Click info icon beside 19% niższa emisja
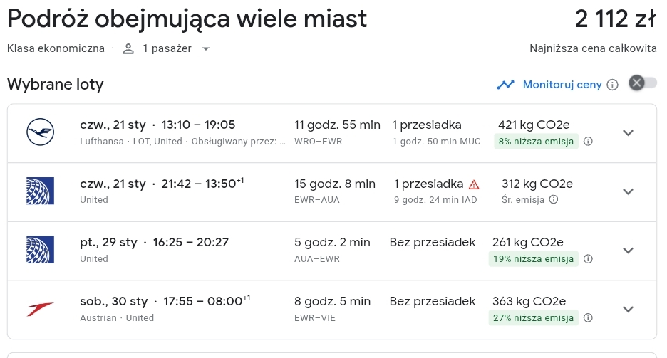The image size is (667, 358). tap(588, 259)
